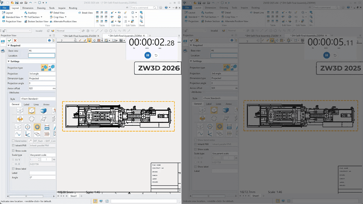
Task: Reset the stopwatch over the ZW3D 2026 window
Action: point(156,55)
